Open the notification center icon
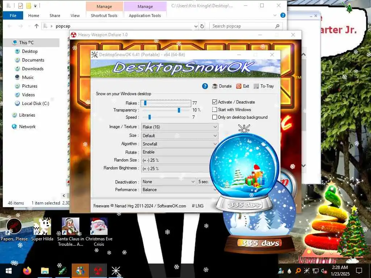This screenshot has height=278, width=371. pyautogui.click(x=359, y=271)
